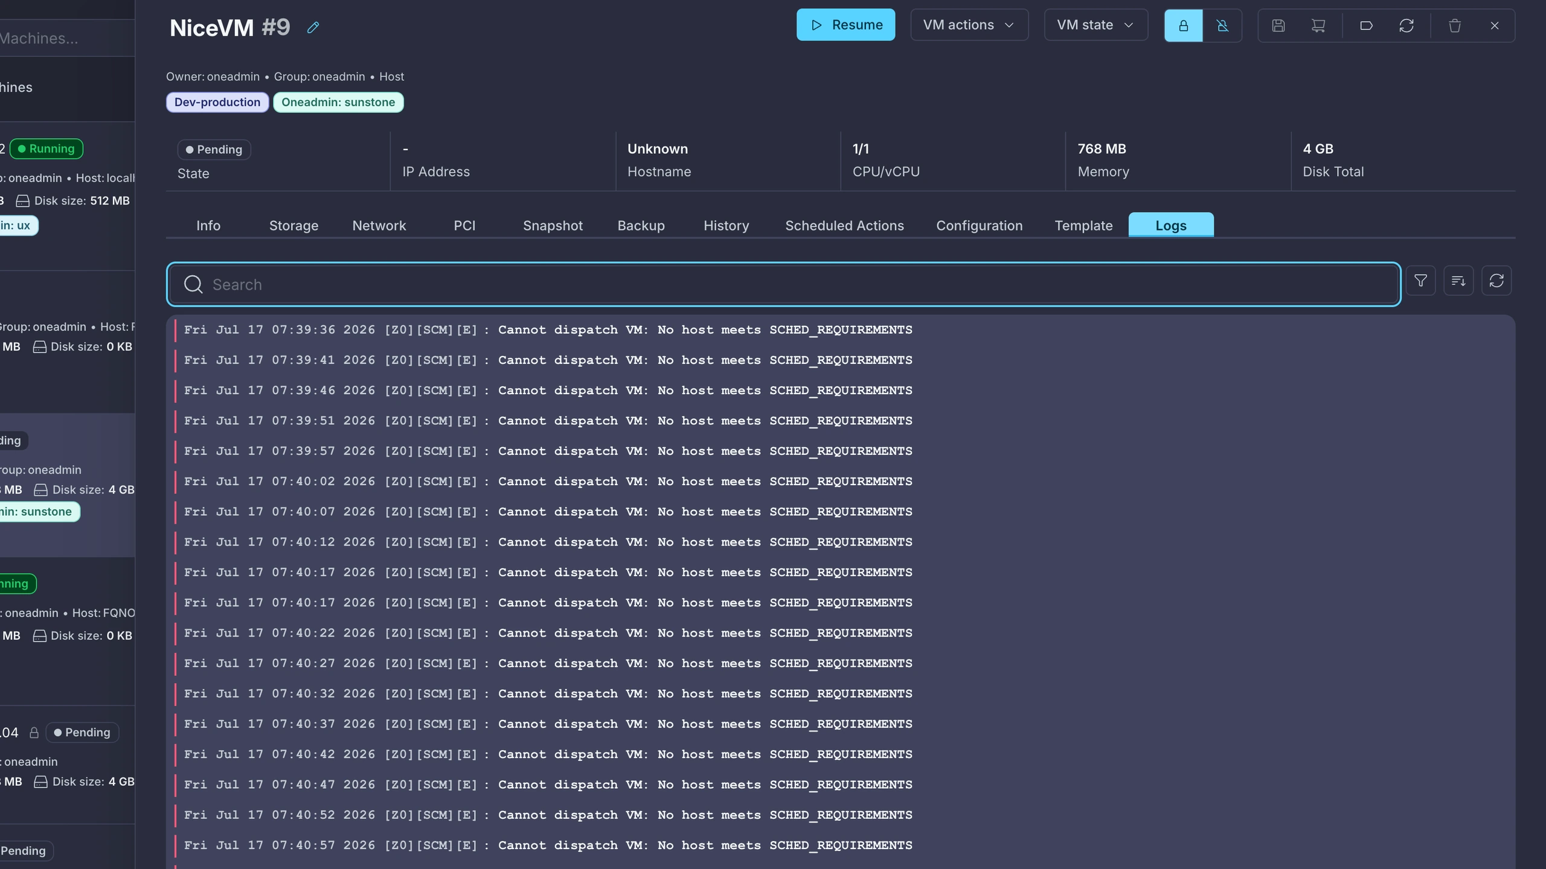The width and height of the screenshot is (1546, 869).
Task: Click the Resume button
Action: pos(845,25)
